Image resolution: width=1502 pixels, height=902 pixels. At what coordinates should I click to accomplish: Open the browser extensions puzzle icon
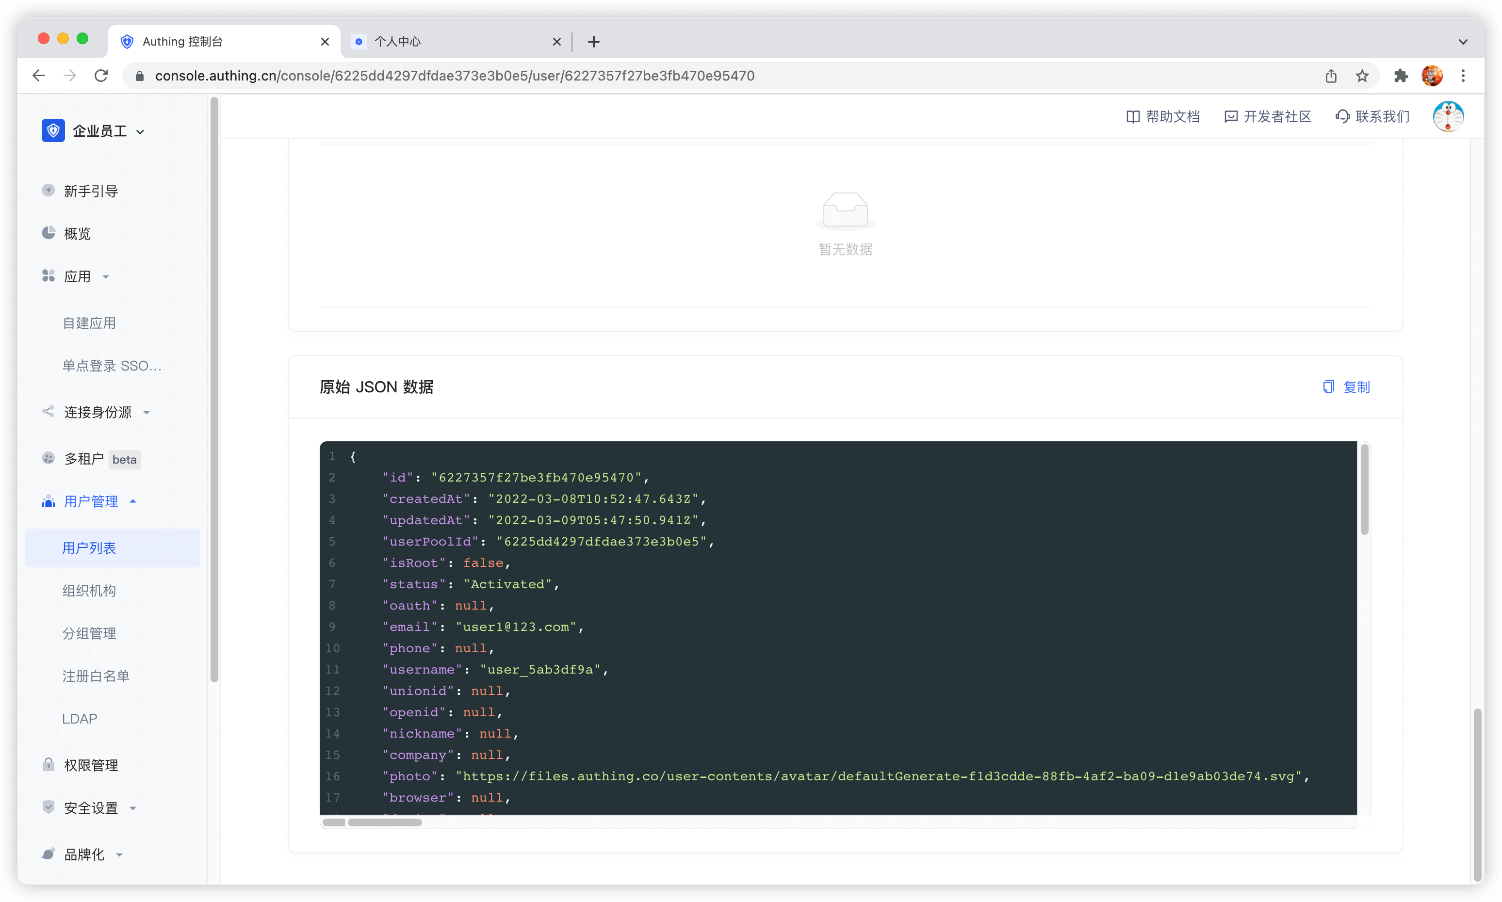(1401, 76)
